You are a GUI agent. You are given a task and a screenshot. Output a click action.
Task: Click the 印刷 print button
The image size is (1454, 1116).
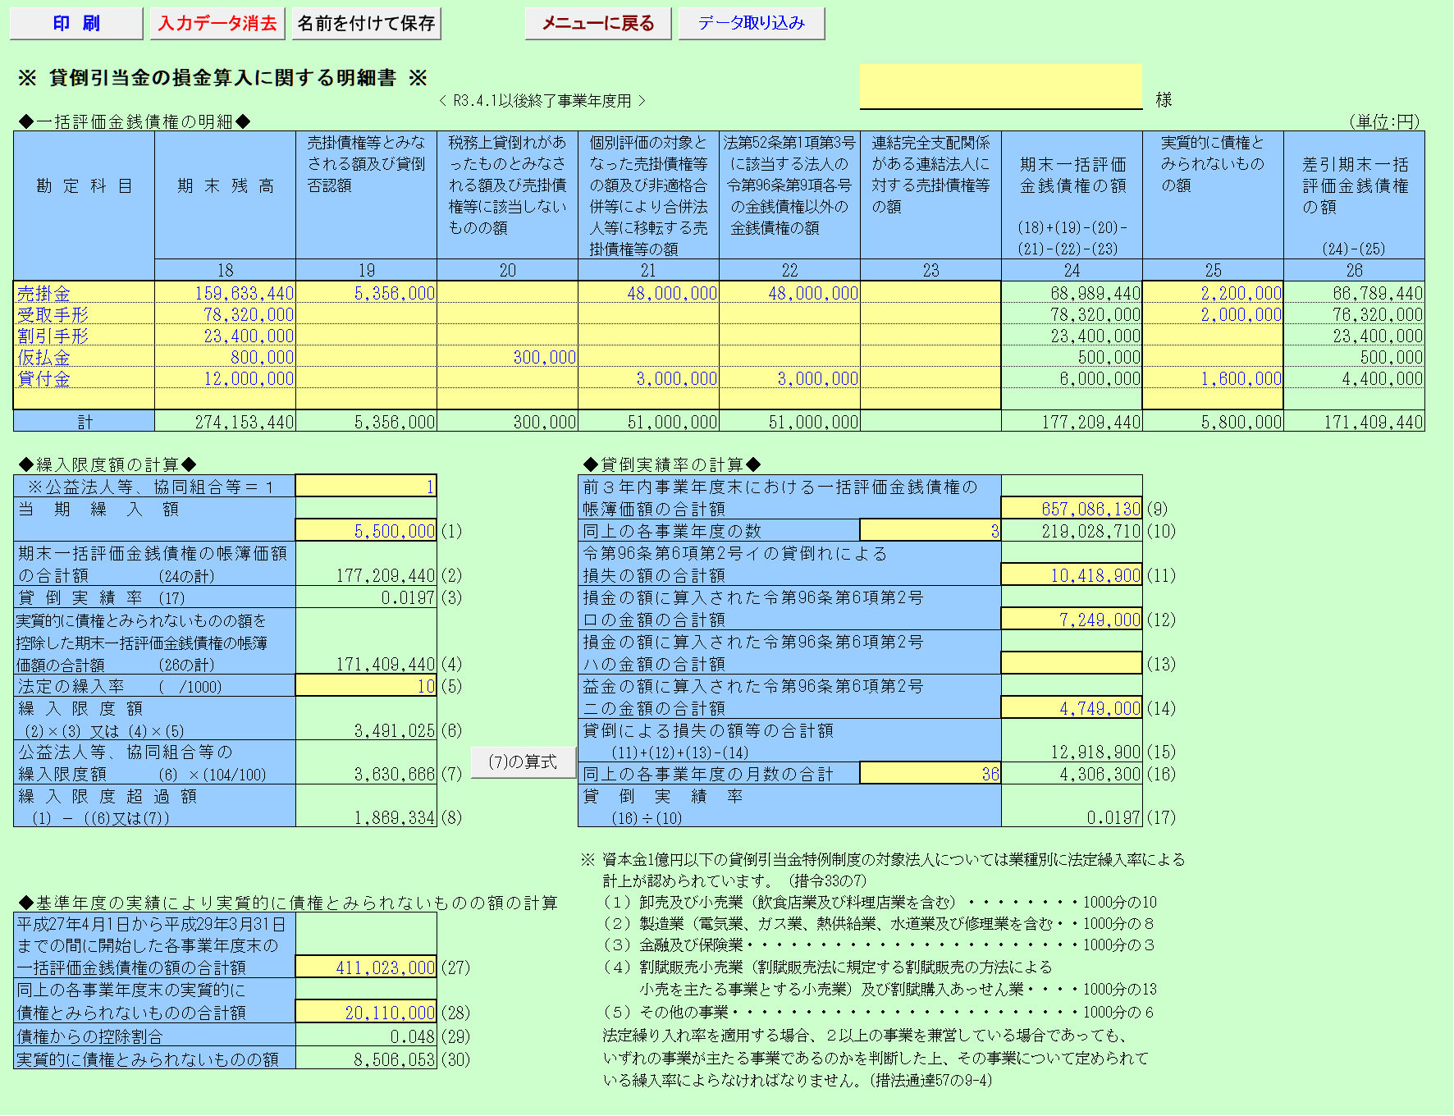click(x=76, y=24)
